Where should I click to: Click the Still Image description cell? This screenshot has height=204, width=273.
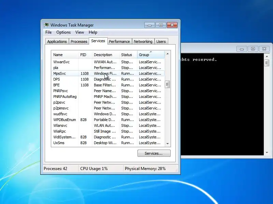[x=105, y=131]
